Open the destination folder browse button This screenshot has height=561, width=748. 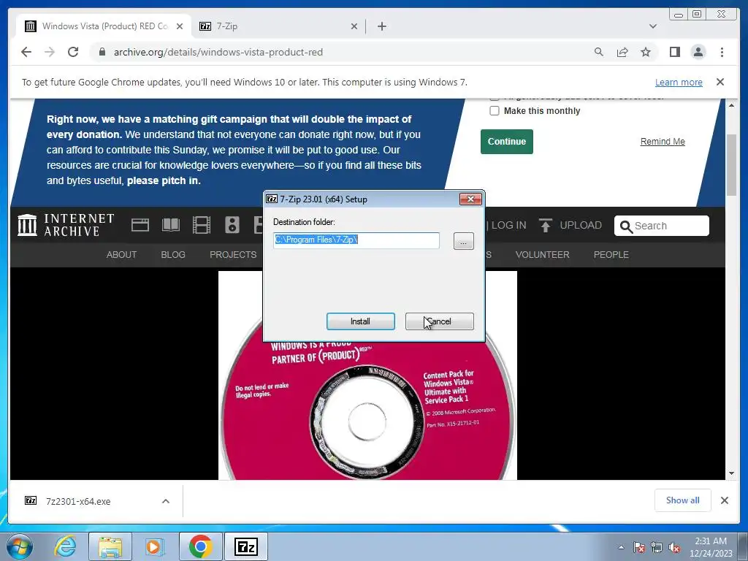[463, 241]
